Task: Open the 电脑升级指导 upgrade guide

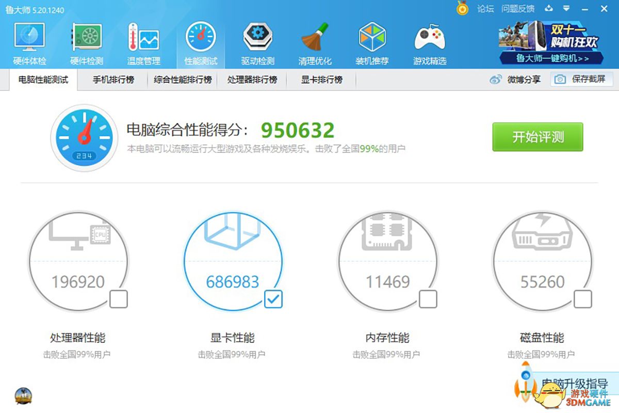Action: [574, 385]
